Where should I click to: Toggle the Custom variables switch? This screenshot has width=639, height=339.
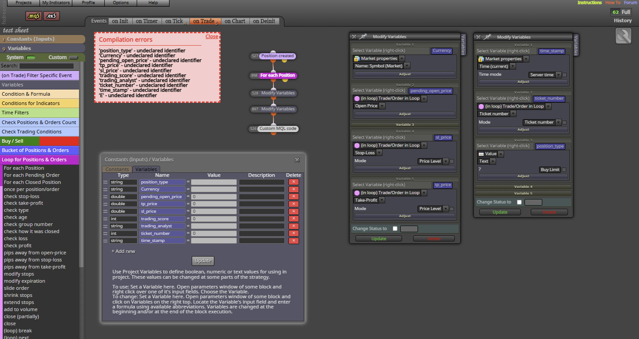pos(74,58)
